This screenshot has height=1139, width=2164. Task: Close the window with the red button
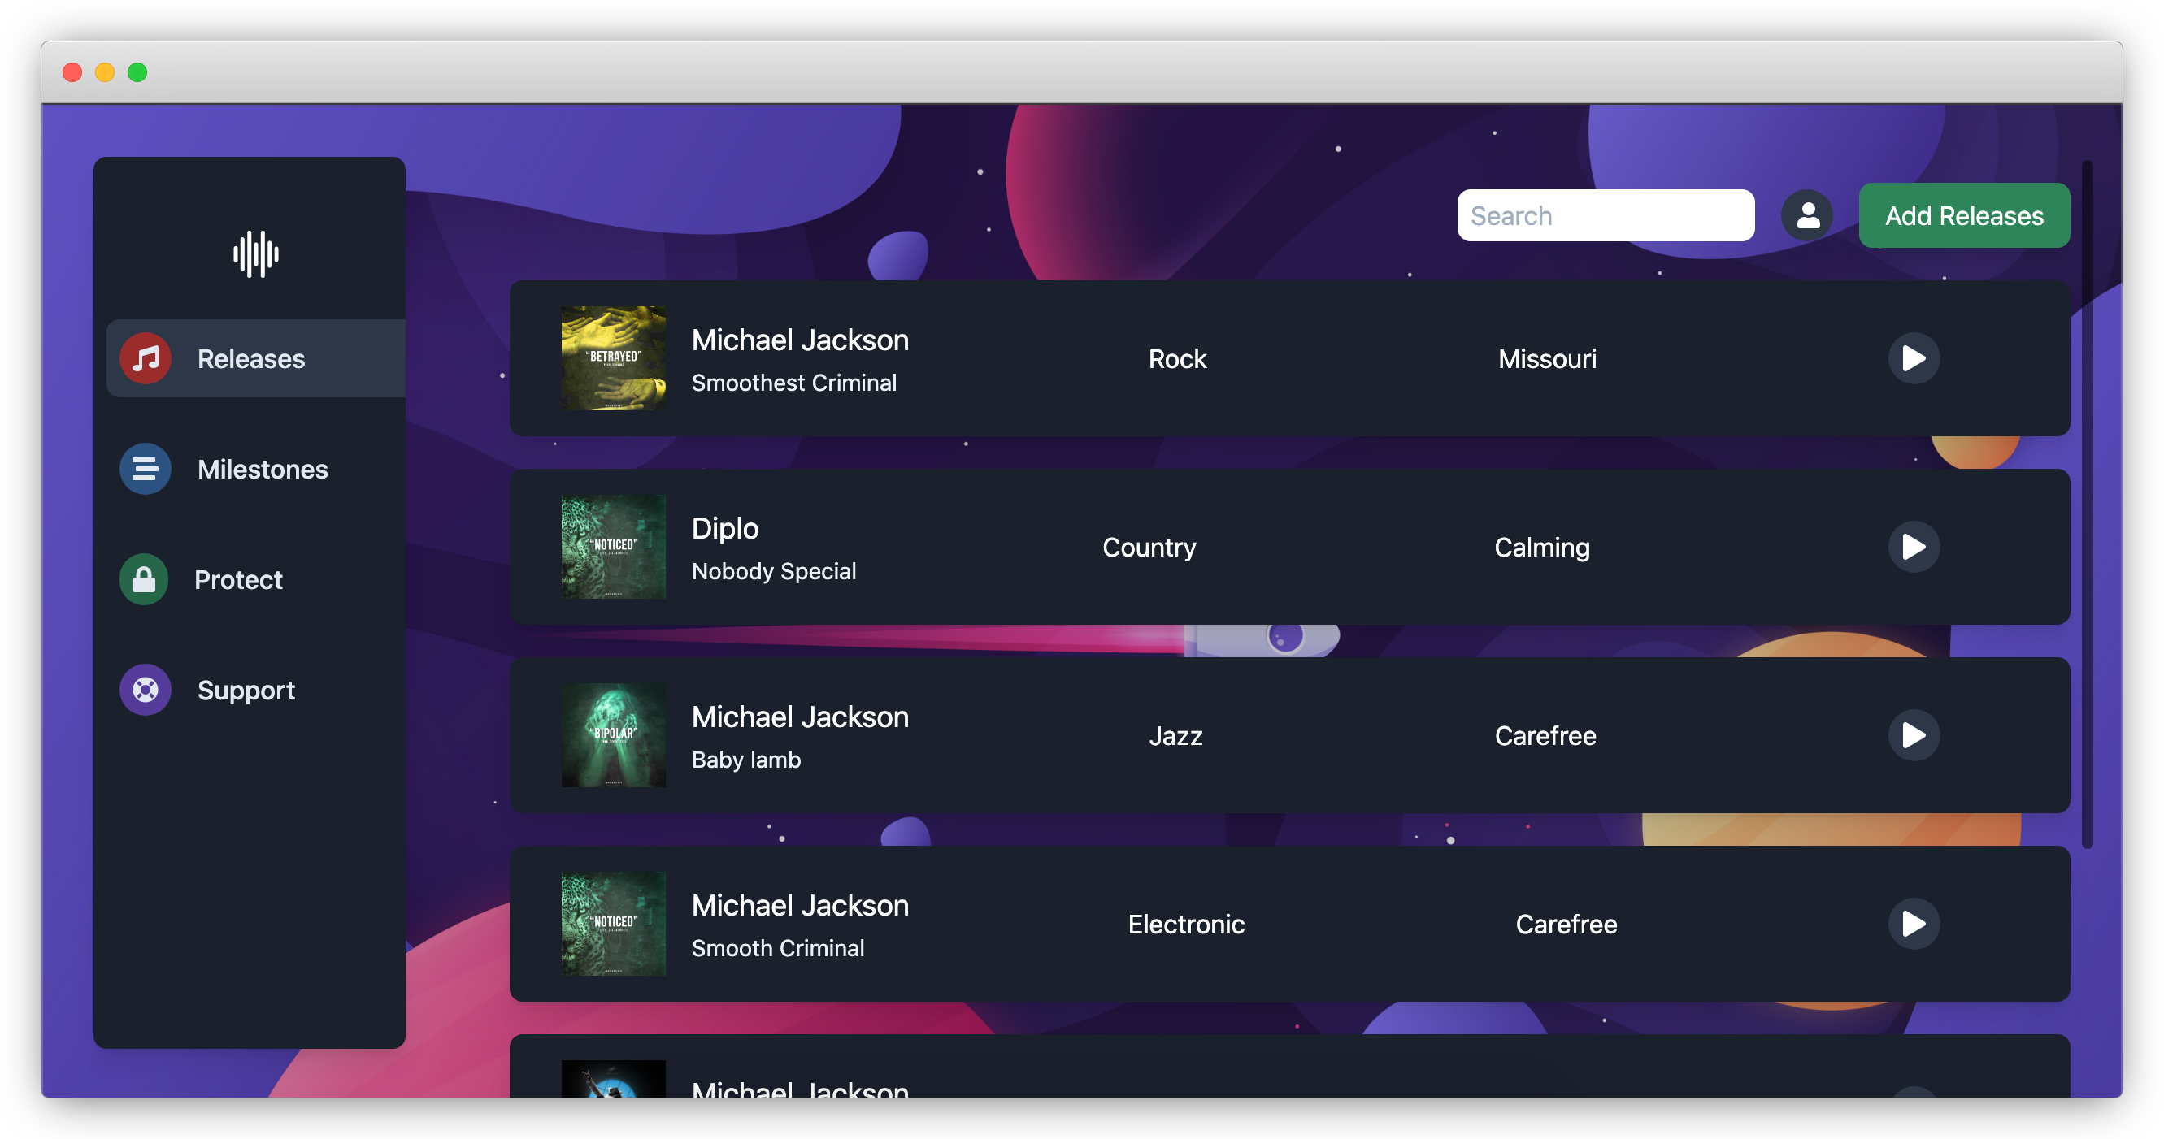[72, 72]
